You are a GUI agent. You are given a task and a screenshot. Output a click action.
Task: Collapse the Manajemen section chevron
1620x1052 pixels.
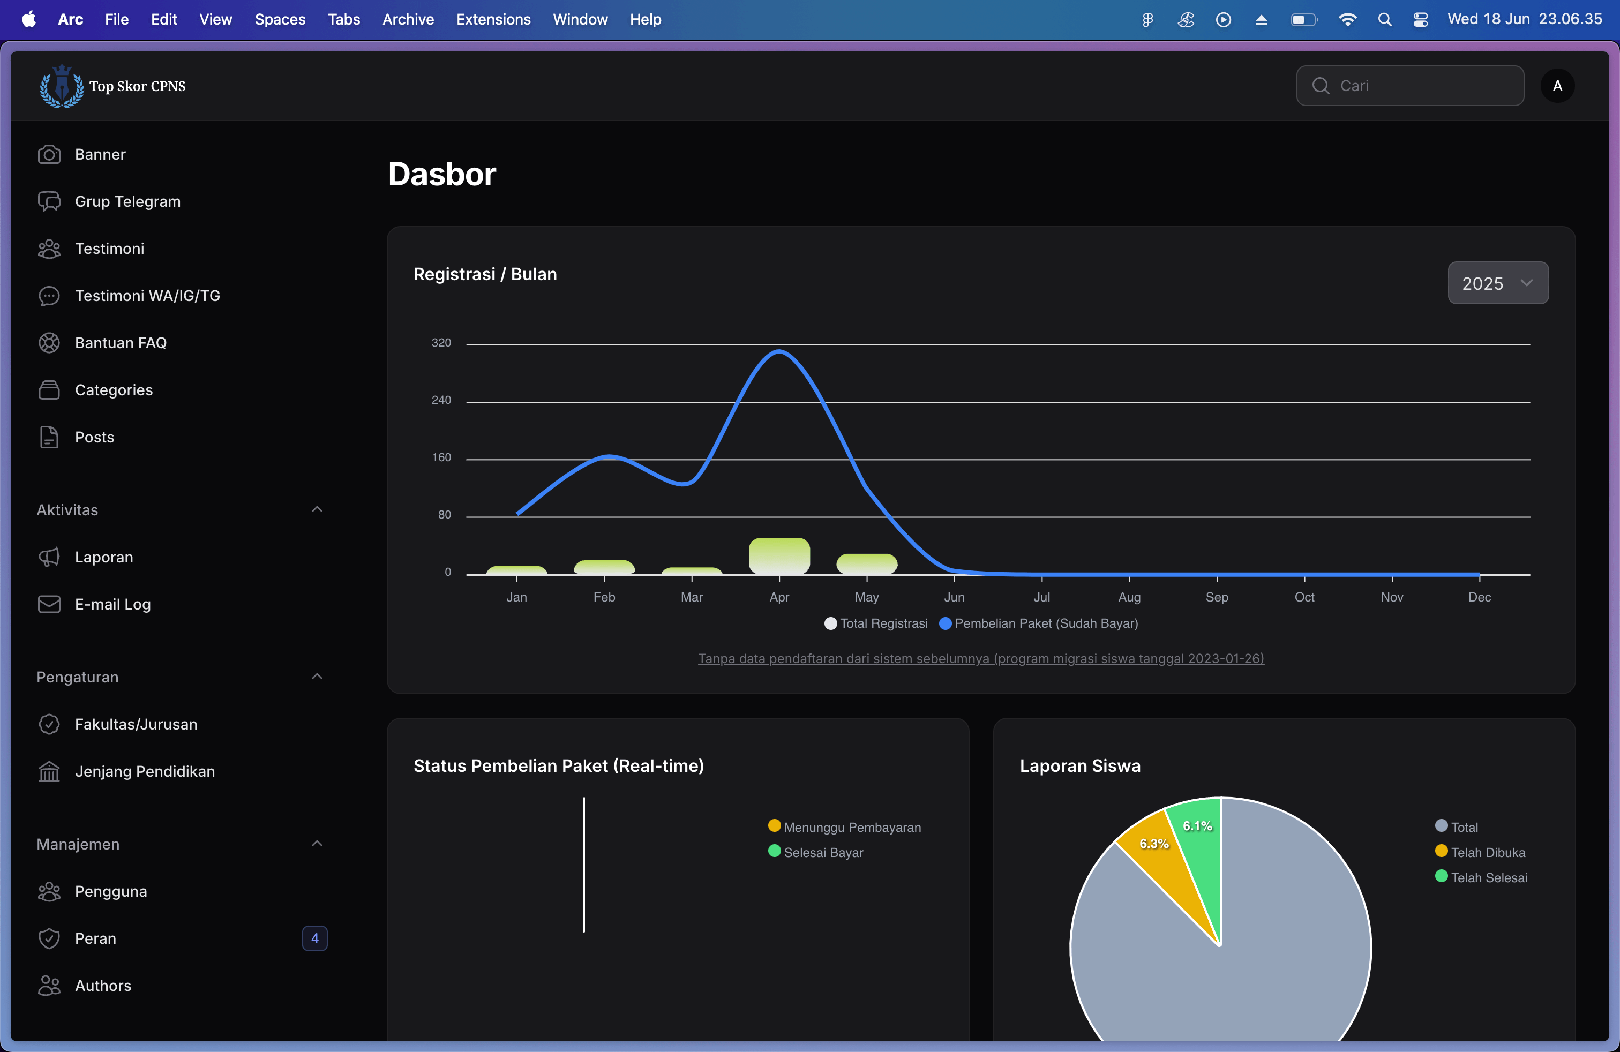pyautogui.click(x=317, y=844)
